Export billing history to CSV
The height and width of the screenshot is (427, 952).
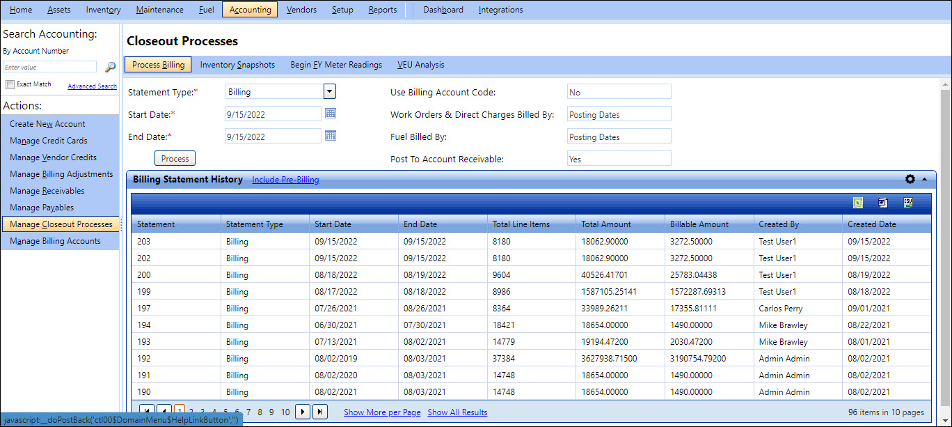907,203
